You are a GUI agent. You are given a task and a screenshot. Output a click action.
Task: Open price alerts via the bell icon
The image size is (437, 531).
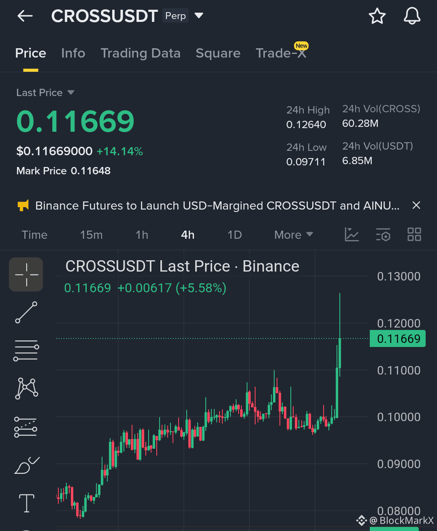[x=412, y=16]
